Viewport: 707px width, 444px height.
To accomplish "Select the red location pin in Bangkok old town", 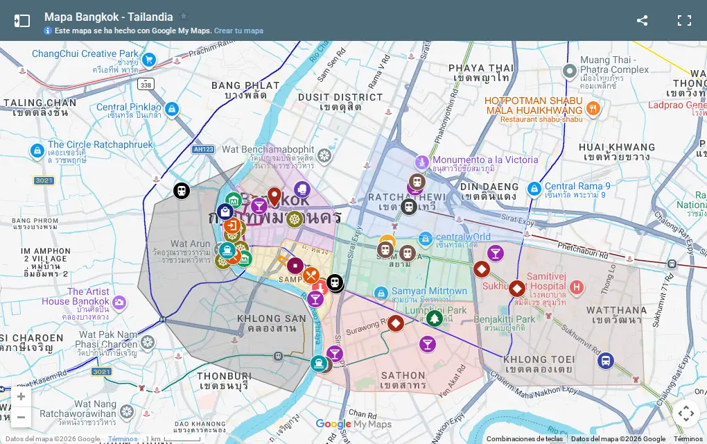I will pos(274,197).
